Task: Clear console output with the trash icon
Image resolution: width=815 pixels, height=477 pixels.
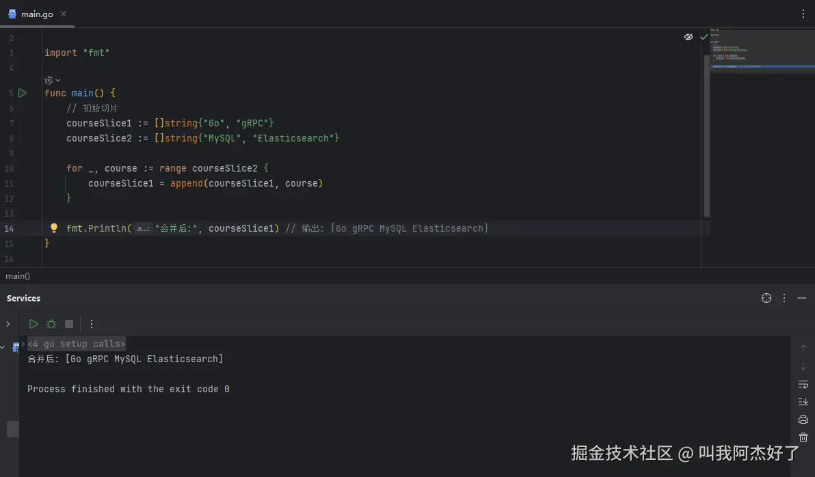Action: [x=803, y=437]
